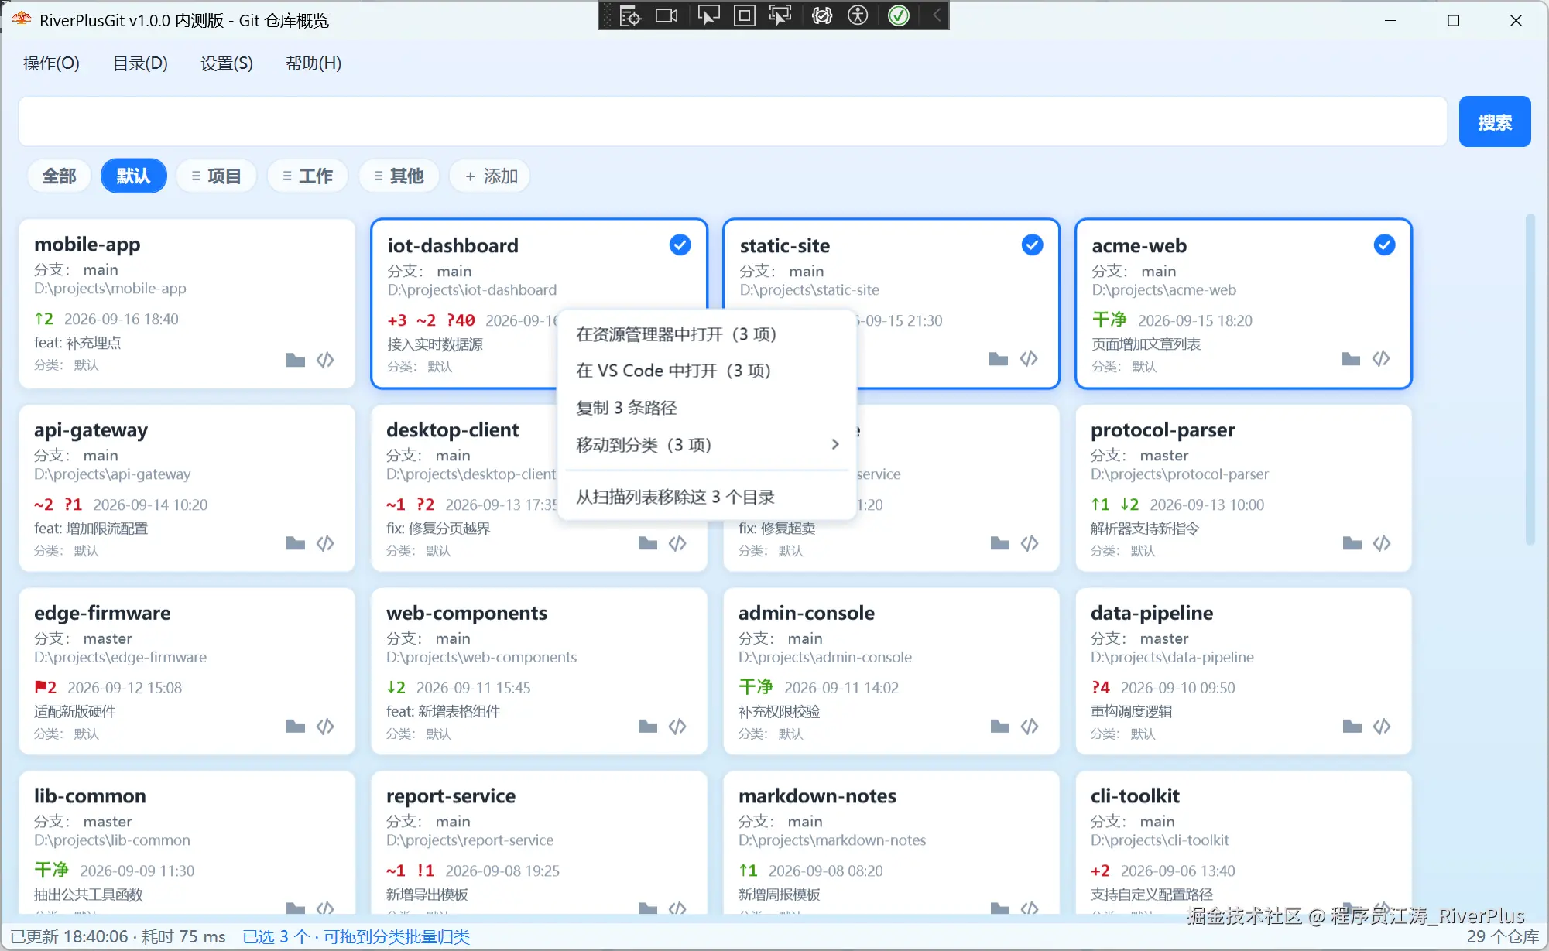Open mobile-app folder in explorer icon
Screen dimensions: 1549x951
[295, 360]
